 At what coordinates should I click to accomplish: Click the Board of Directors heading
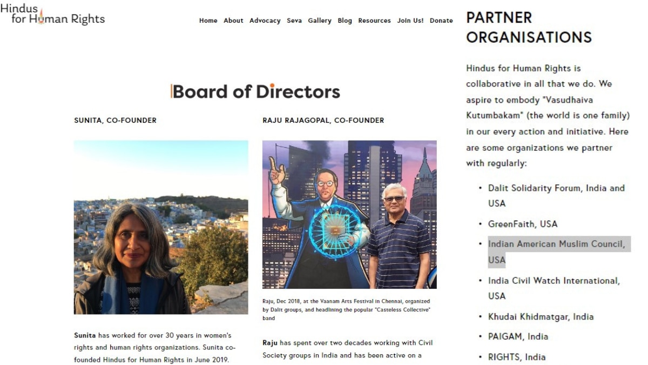[255, 91]
